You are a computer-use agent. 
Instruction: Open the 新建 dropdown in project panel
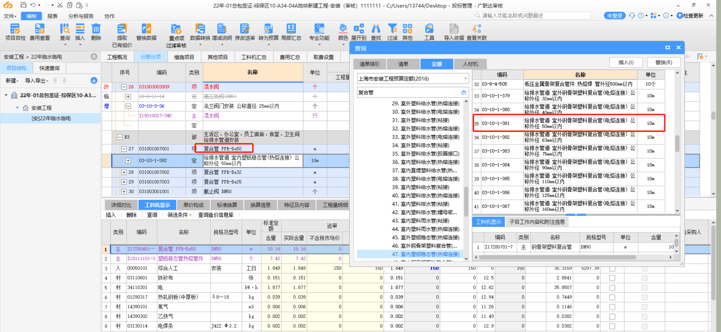12,81
